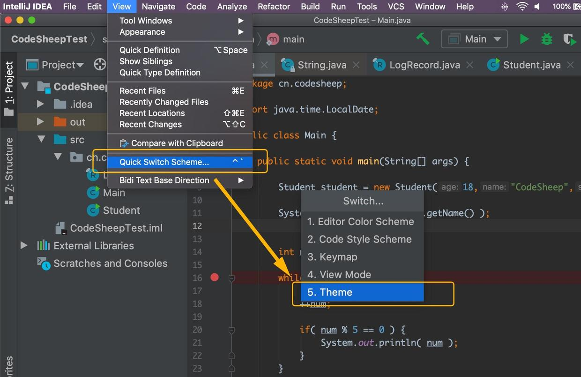Open the Analyze menu
The height and width of the screenshot is (377, 581).
tap(232, 7)
